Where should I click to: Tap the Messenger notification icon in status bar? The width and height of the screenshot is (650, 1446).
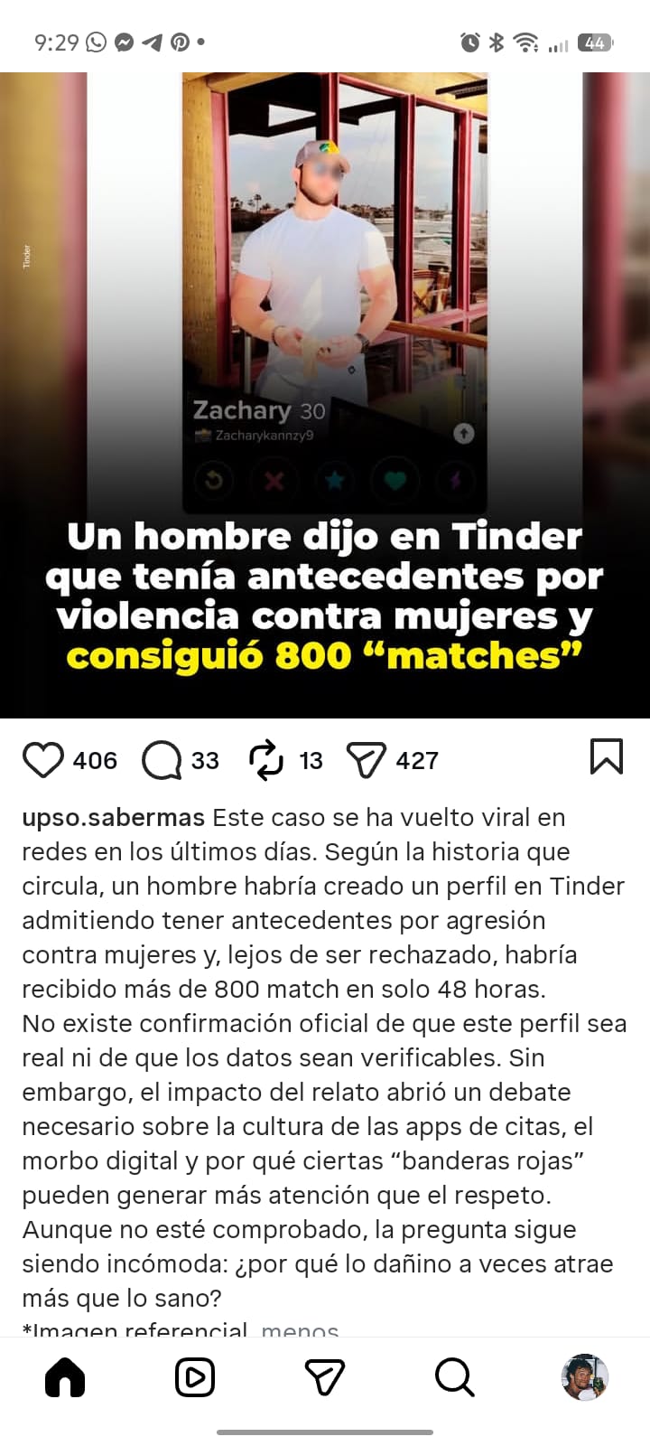[x=125, y=42]
